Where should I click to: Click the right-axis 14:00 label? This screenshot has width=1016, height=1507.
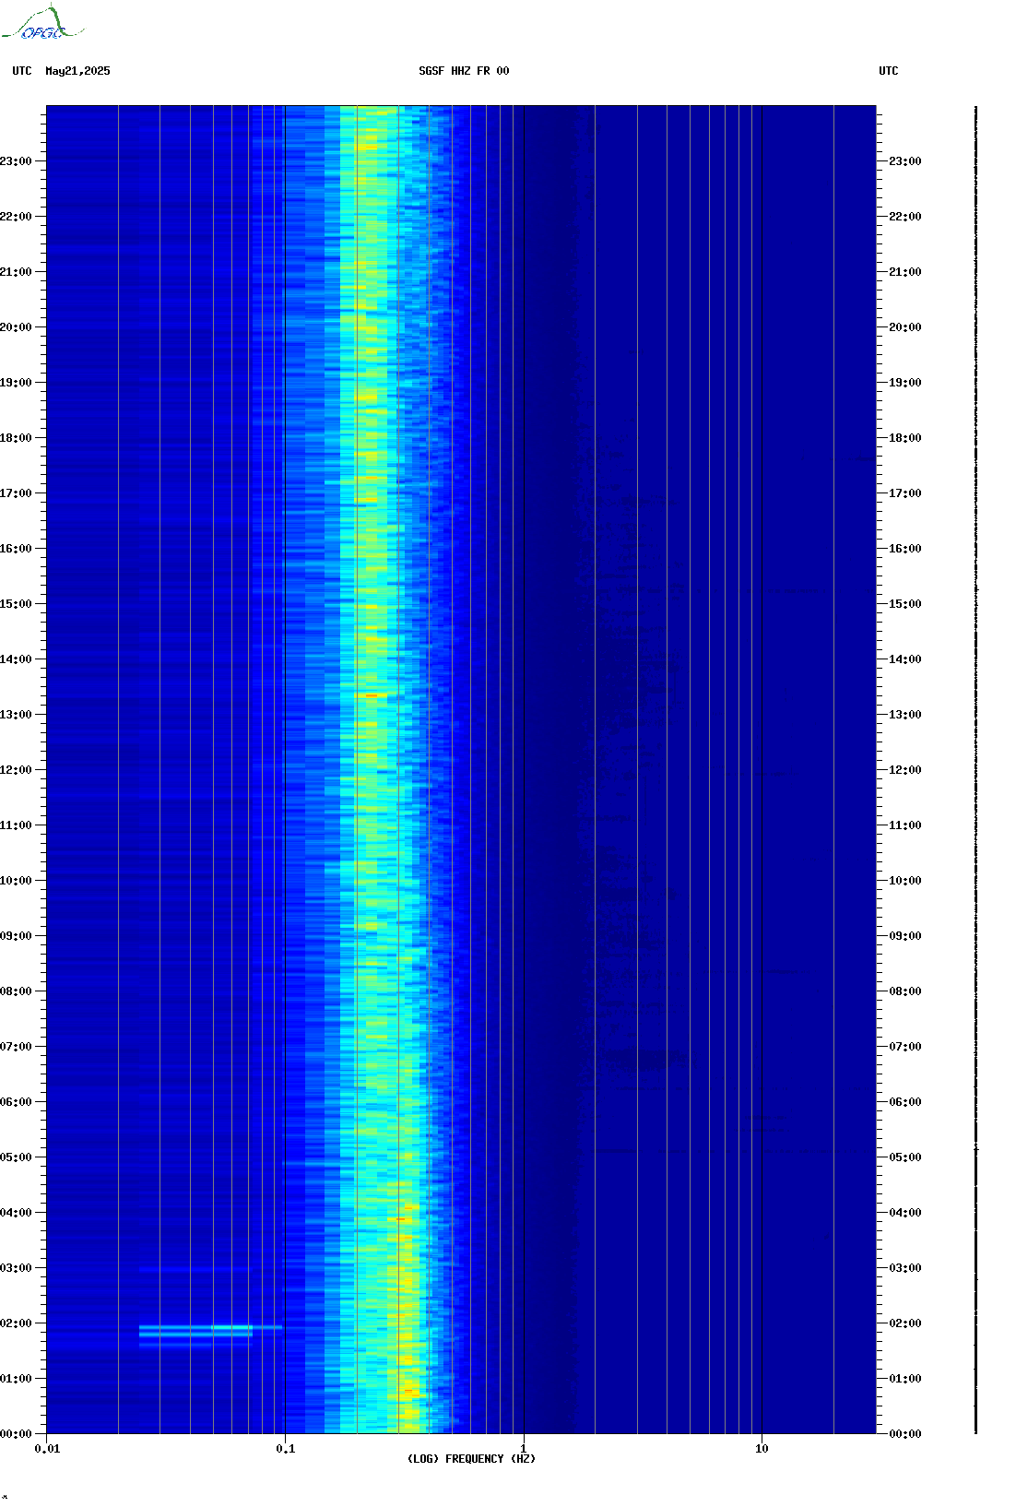(905, 659)
